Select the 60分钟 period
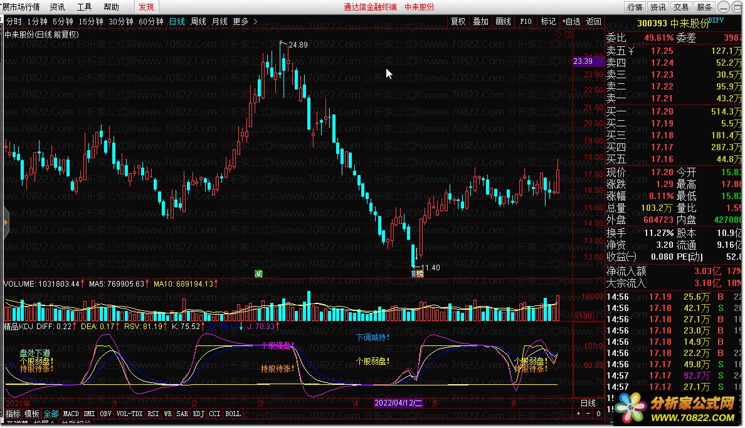Image resolution: width=745 pixels, height=428 pixels. (x=151, y=21)
